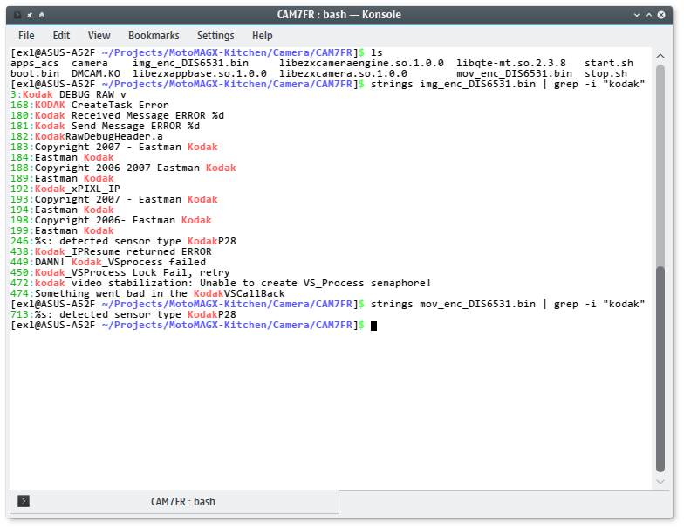This screenshot has width=684, height=529.
Task: Open the Settings menu
Action: 215,35
